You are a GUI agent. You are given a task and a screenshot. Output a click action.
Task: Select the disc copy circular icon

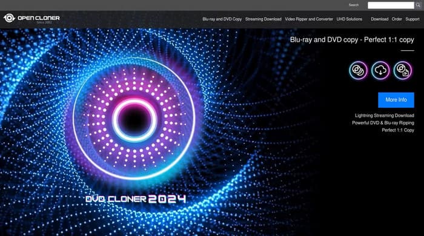(359, 71)
